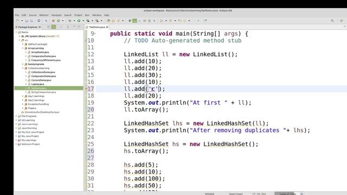Screen dimensions: 347x195
Task: Click the Open Type icon
Action: pos(108,21)
